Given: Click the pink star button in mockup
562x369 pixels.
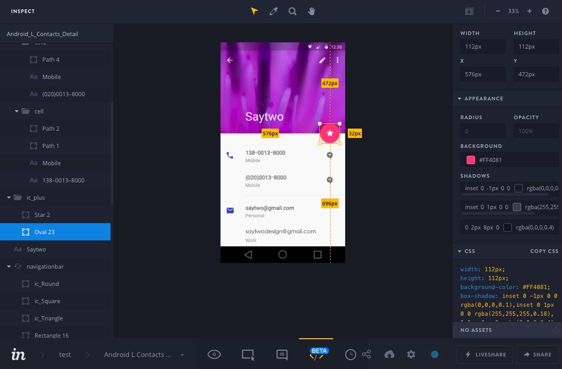Looking at the screenshot, I should tap(330, 133).
